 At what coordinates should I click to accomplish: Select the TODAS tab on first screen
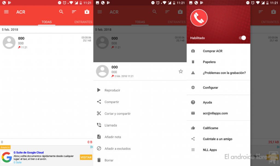click(x=46, y=22)
